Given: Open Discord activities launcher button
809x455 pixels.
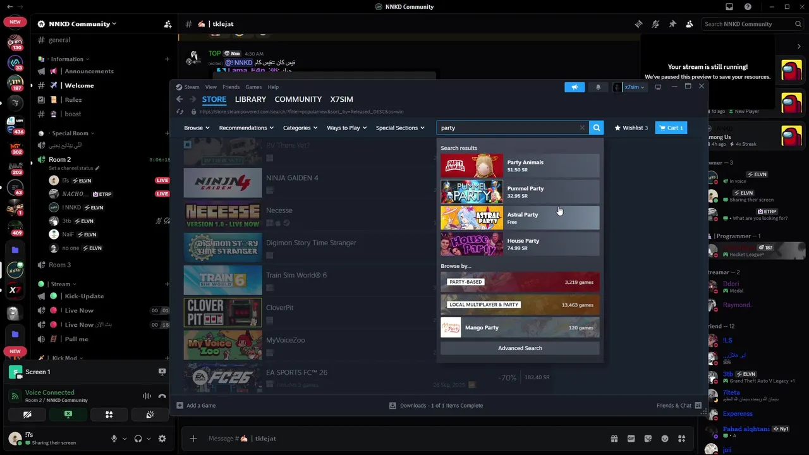Looking at the screenshot, I should [x=109, y=415].
